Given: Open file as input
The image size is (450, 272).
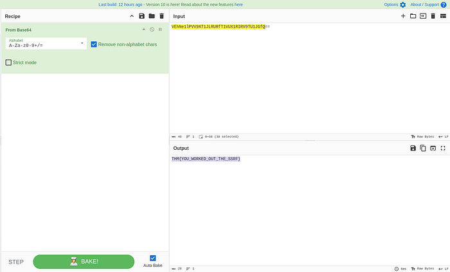Looking at the screenshot, I should tap(423, 16).
